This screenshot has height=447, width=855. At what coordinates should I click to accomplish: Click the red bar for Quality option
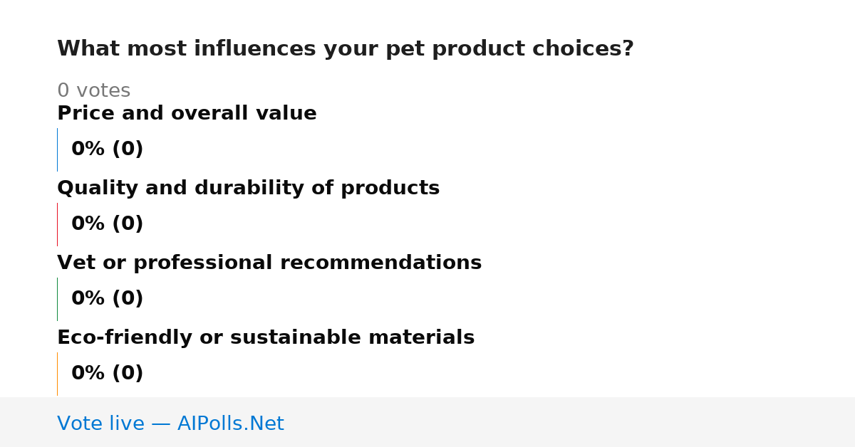(57, 224)
